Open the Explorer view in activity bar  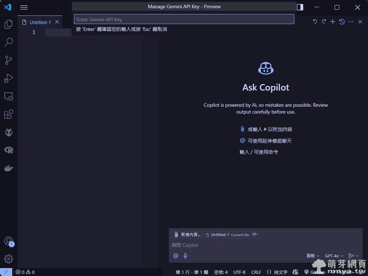coord(9,24)
